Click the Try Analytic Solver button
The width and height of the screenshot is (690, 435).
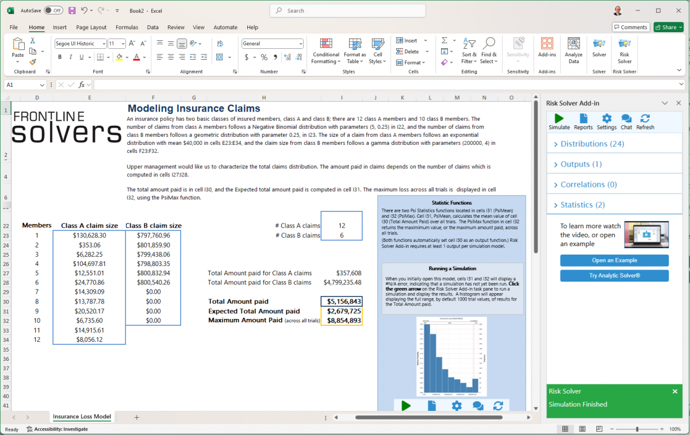[x=614, y=276]
